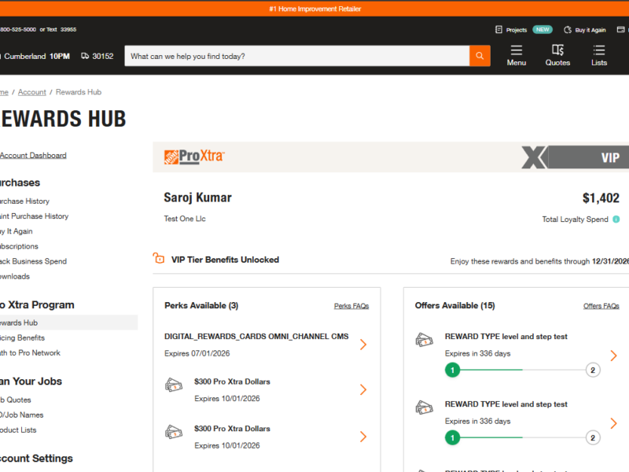The image size is (629, 472).
Task: Click Account breadcrumb link
Action: point(32,92)
